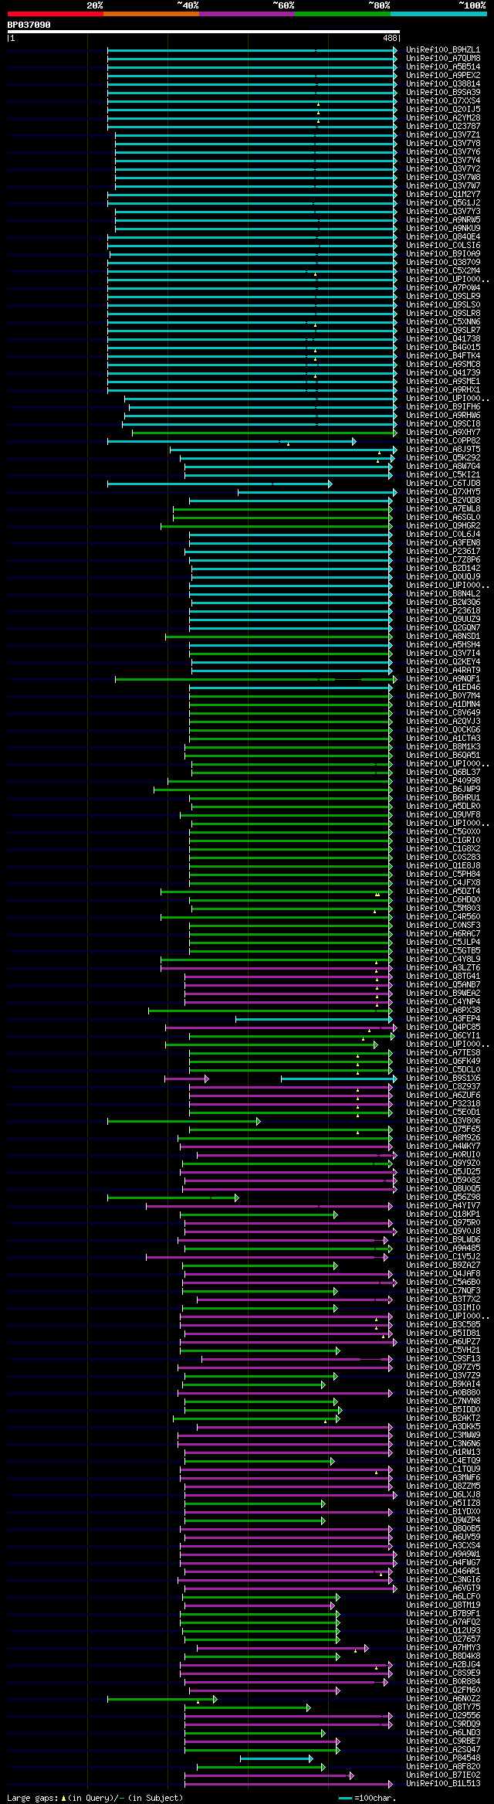This screenshot has width=494, height=1804.
Task: Open hit UniRef100_Q6BL37
Action: pyautogui.click(x=443, y=773)
